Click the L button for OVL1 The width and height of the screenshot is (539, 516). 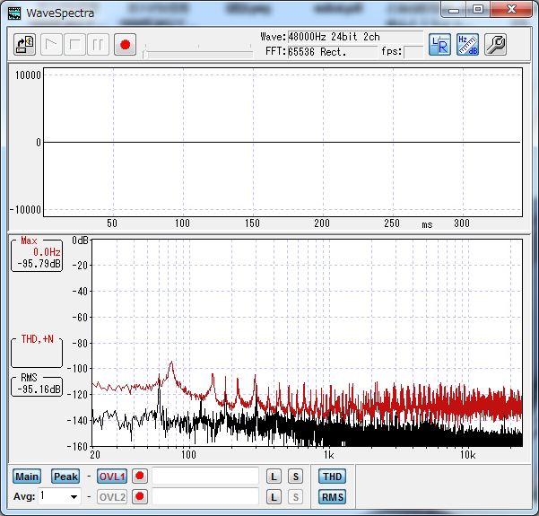(274, 477)
